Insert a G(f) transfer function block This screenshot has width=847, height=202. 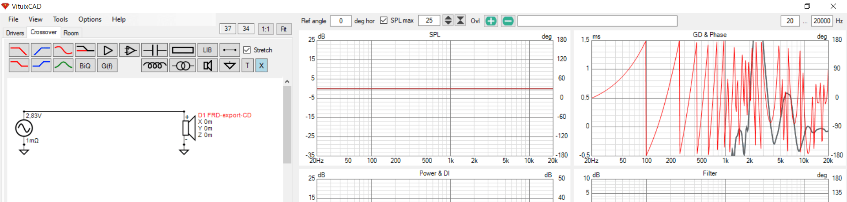pyautogui.click(x=107, y=66)
